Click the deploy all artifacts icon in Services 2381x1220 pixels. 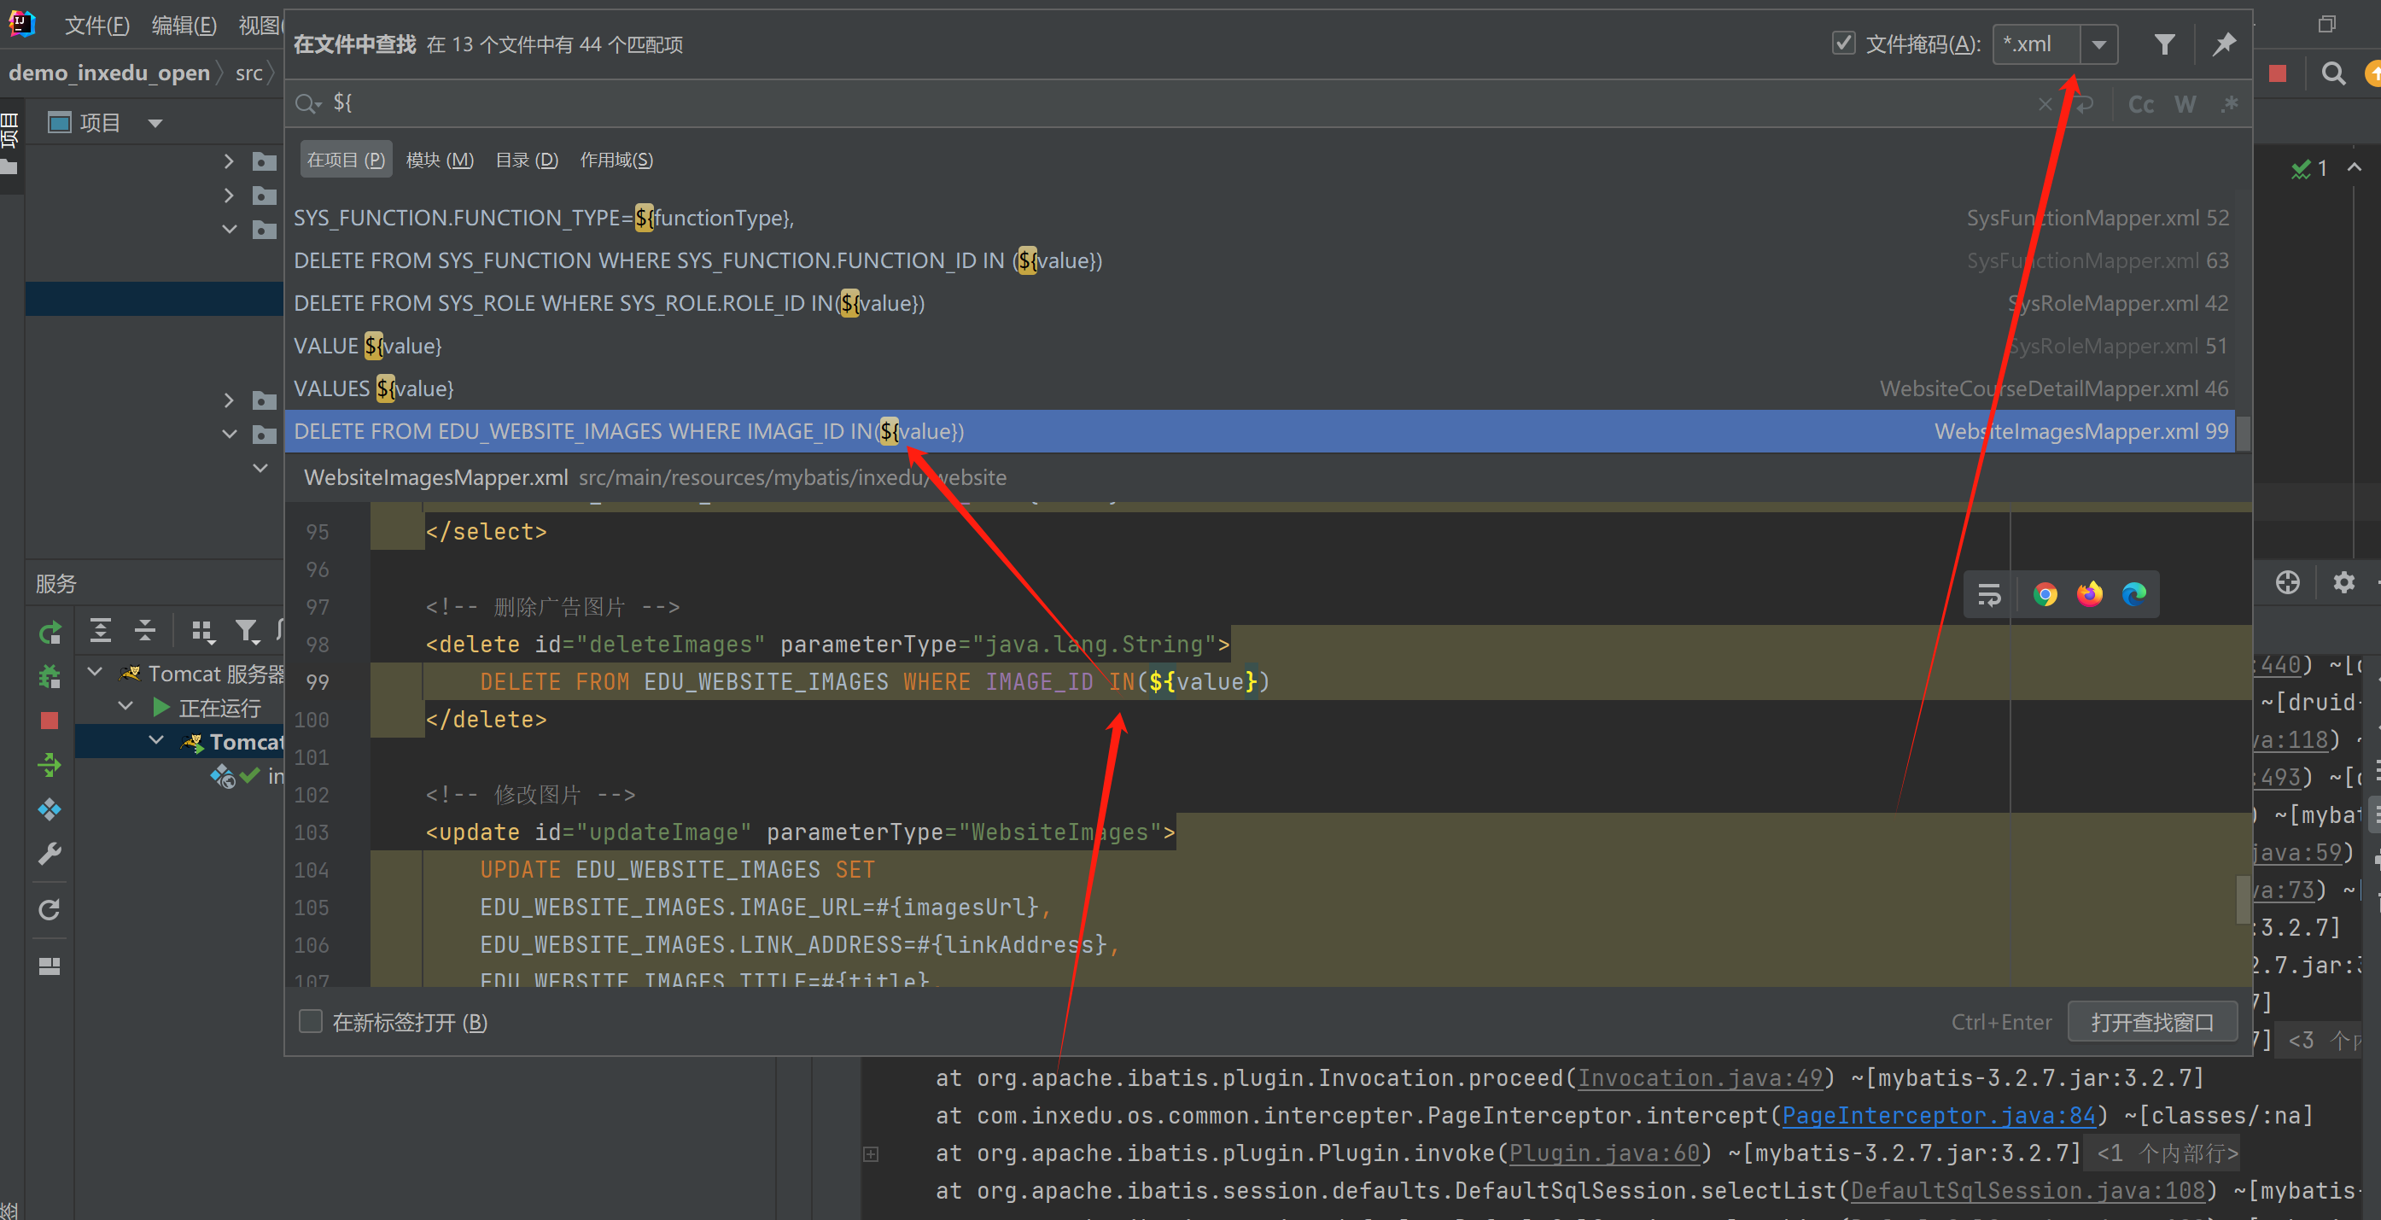click(x=50, y=809)
